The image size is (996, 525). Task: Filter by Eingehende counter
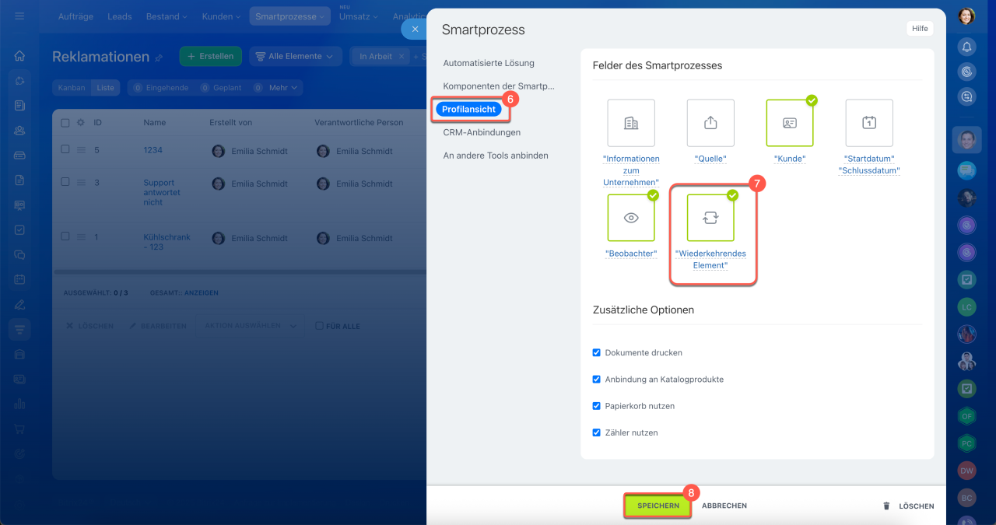click(x=160, y=88)
